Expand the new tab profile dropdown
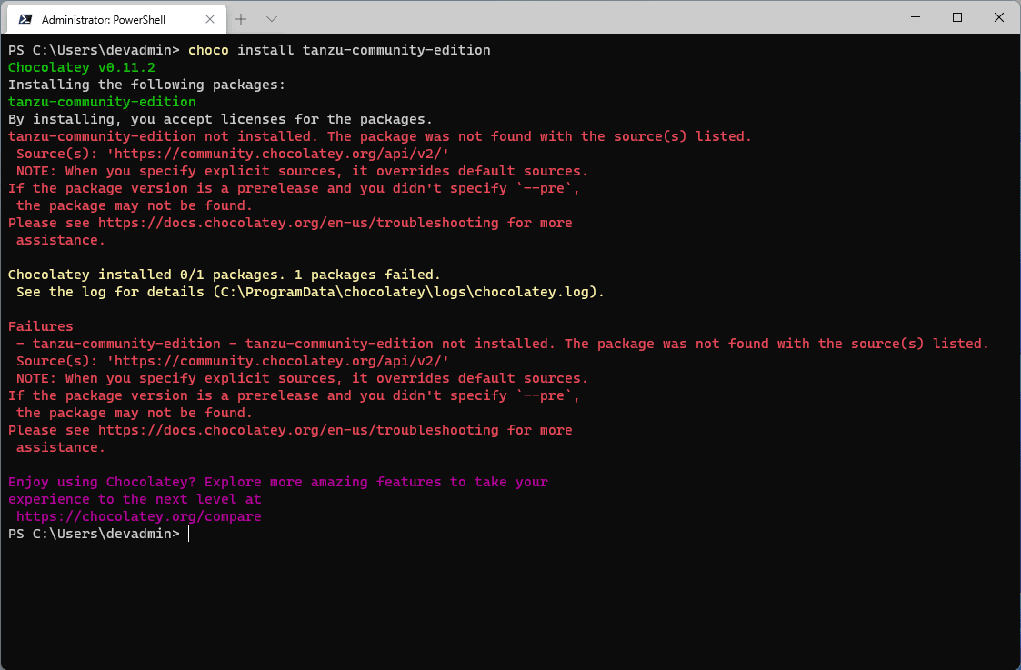The width and height of the screenshot is (1021, 670). [x=271, y=18]
